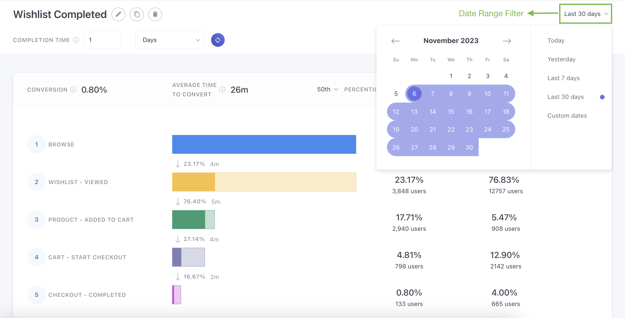Image resolution: width=625 pixels, height=318 pixels.
Task: Click the 12757 users value
Action: coord(506,191)
